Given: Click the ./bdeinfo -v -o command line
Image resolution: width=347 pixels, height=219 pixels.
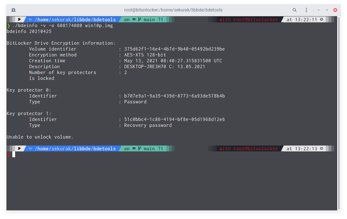Looking at the screenshot, I should click(x=63, y=25).
